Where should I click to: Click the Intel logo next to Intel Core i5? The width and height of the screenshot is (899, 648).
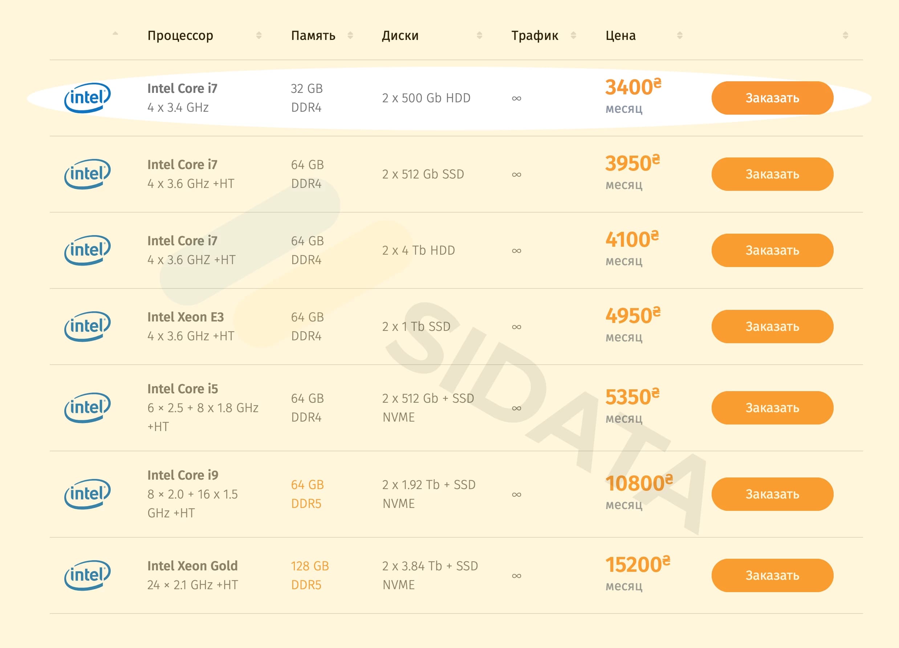pos(87,407)
